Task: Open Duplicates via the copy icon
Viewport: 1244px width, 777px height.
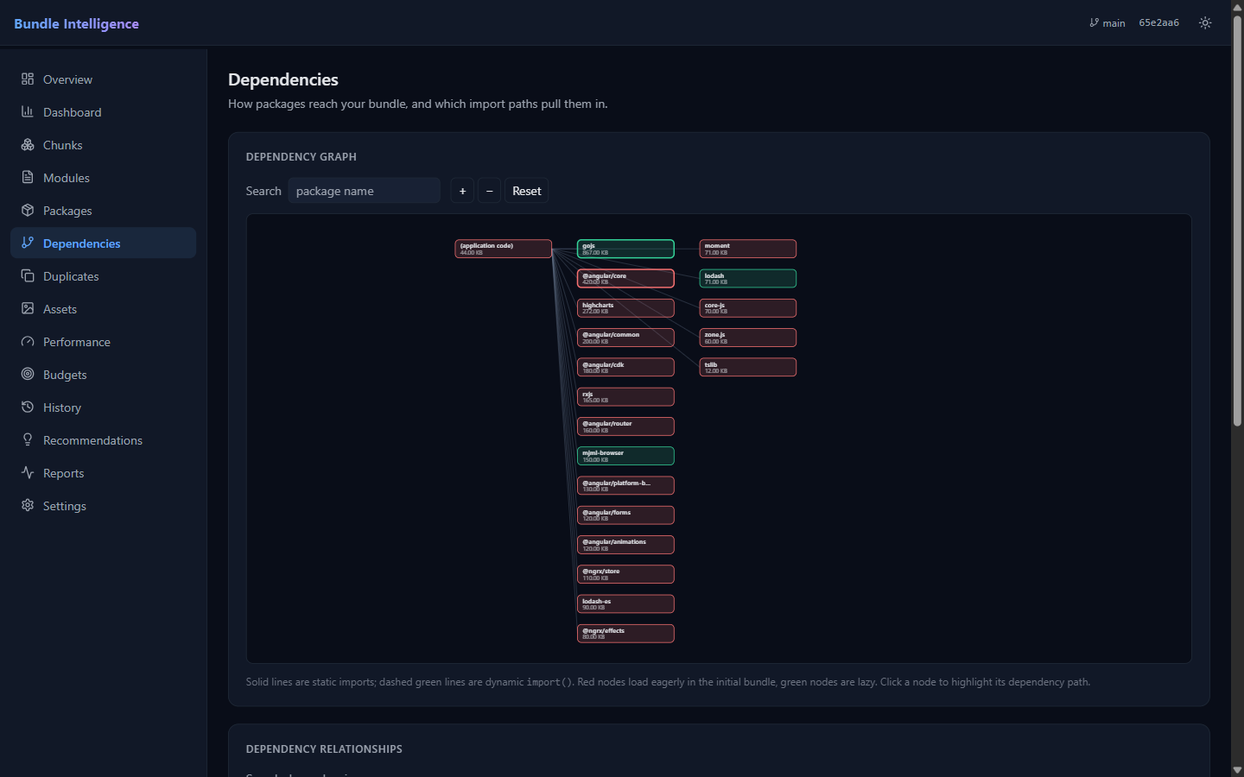Action: 28,275
